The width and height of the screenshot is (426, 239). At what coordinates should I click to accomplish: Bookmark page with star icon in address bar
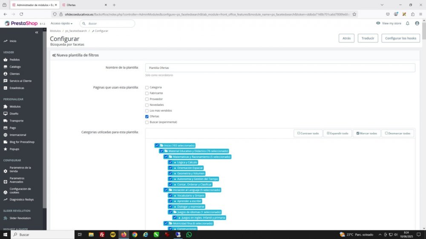coord(354,14)
